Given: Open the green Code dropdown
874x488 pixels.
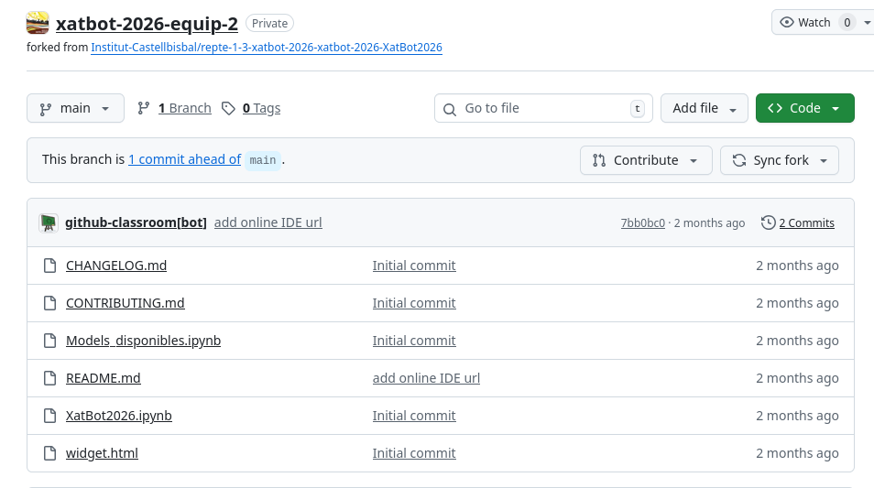Looking at the screenshot, I should [804, 108].
